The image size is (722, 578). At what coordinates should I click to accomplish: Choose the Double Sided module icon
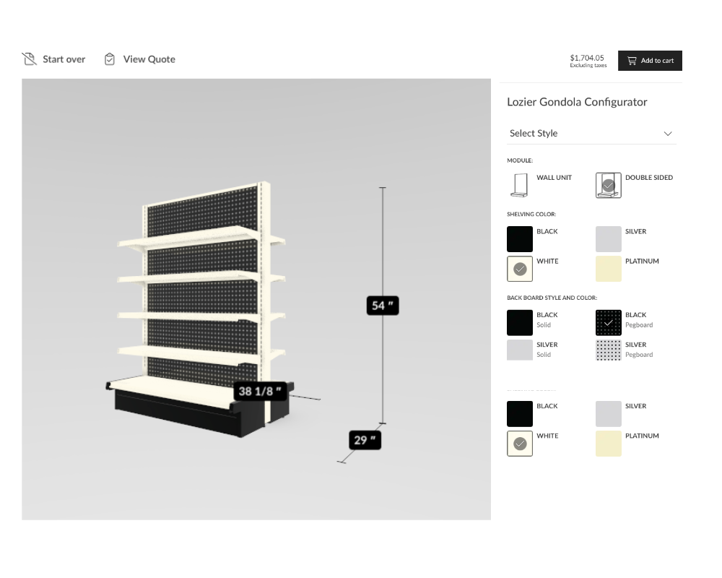pos(608,185)
